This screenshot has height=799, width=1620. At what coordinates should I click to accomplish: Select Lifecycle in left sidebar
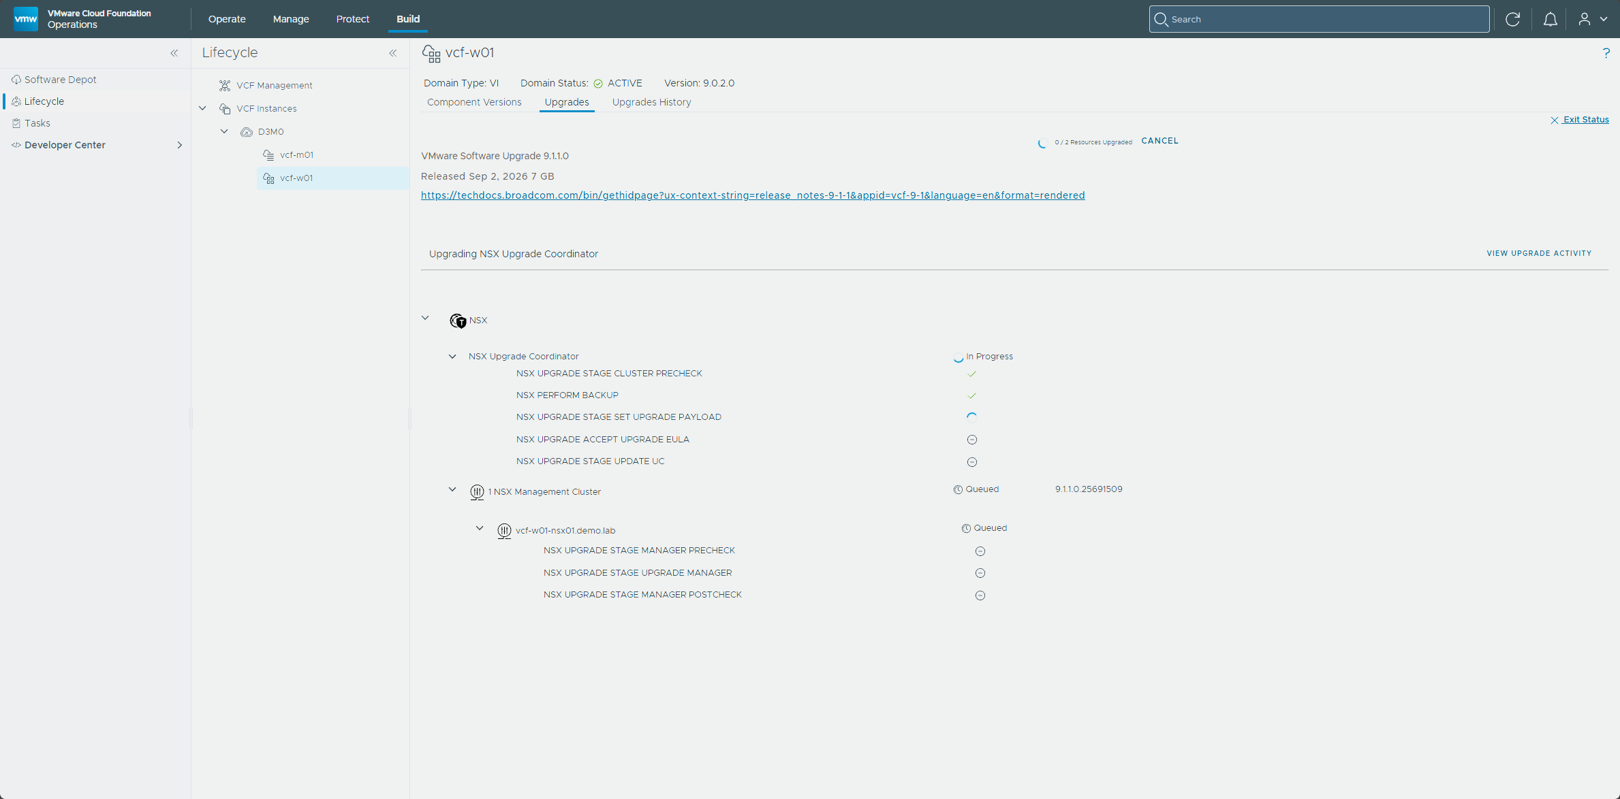(44, 101)
